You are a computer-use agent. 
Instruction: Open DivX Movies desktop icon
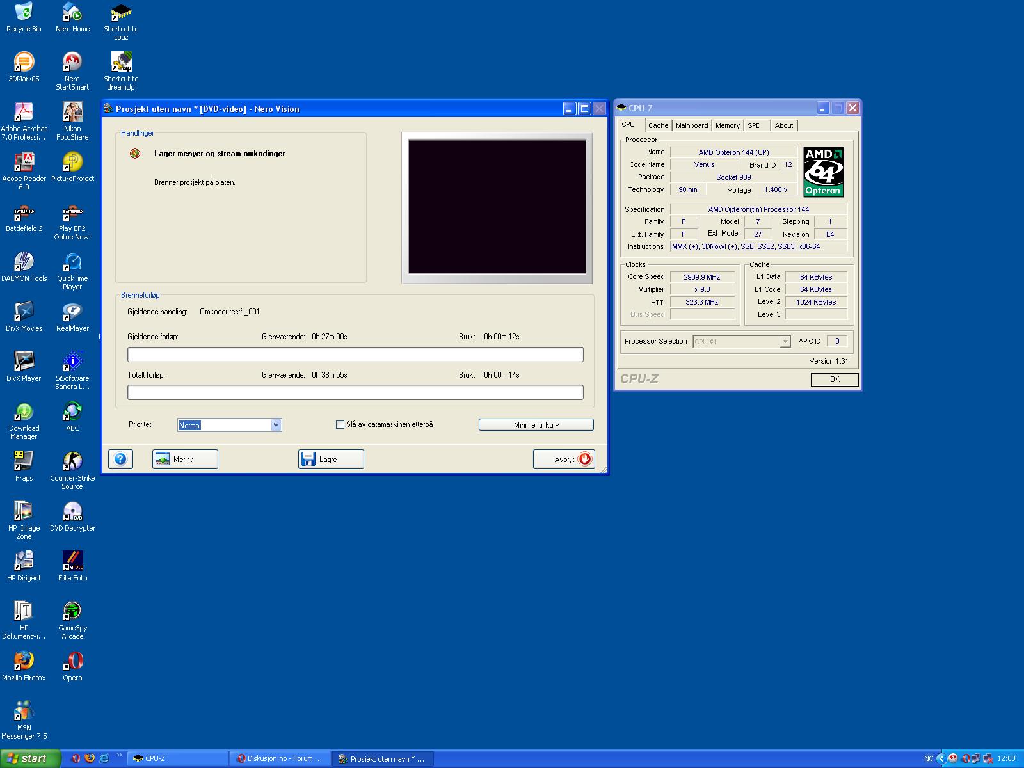(x=24, y=317)
